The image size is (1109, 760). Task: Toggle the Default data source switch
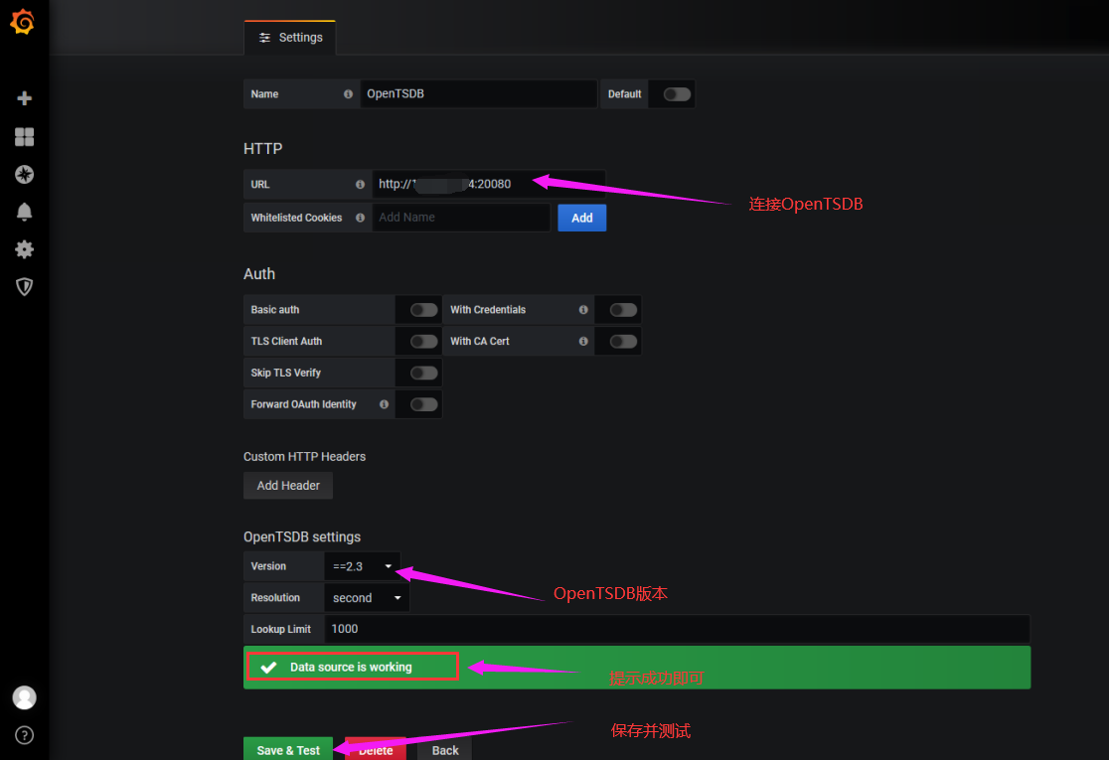[677, 94]
